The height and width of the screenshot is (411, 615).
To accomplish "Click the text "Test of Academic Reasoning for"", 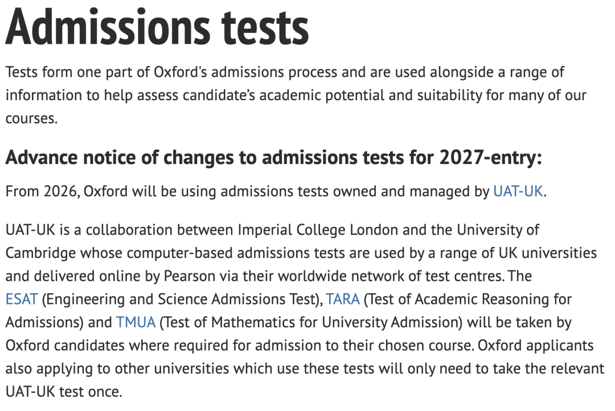I will click(469, 299).
